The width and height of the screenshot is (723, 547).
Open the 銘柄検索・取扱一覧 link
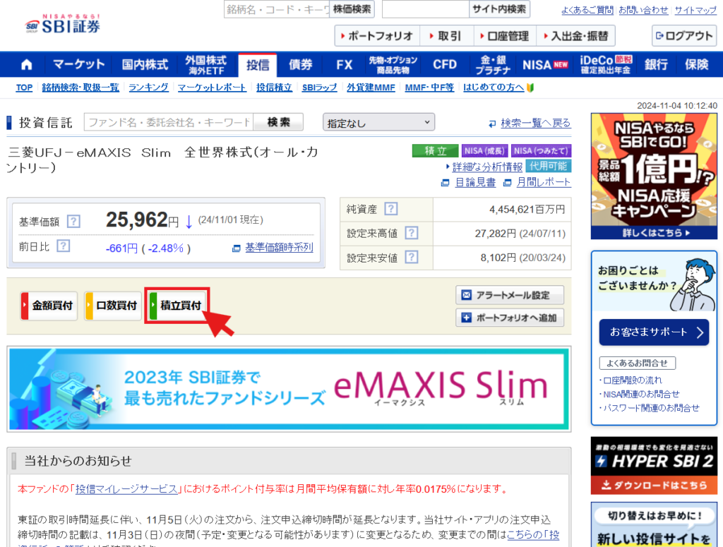(80, 87)
